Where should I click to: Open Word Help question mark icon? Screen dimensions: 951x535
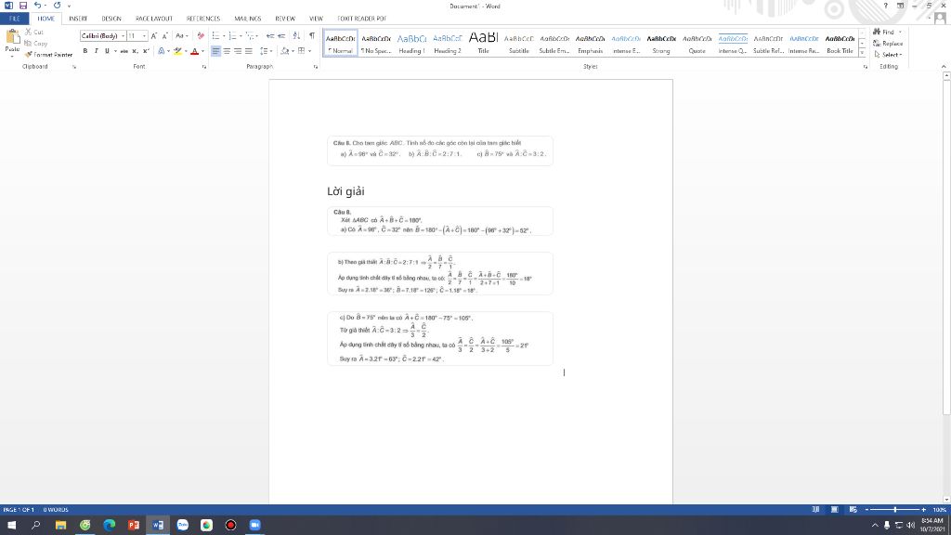pos(885,6)
